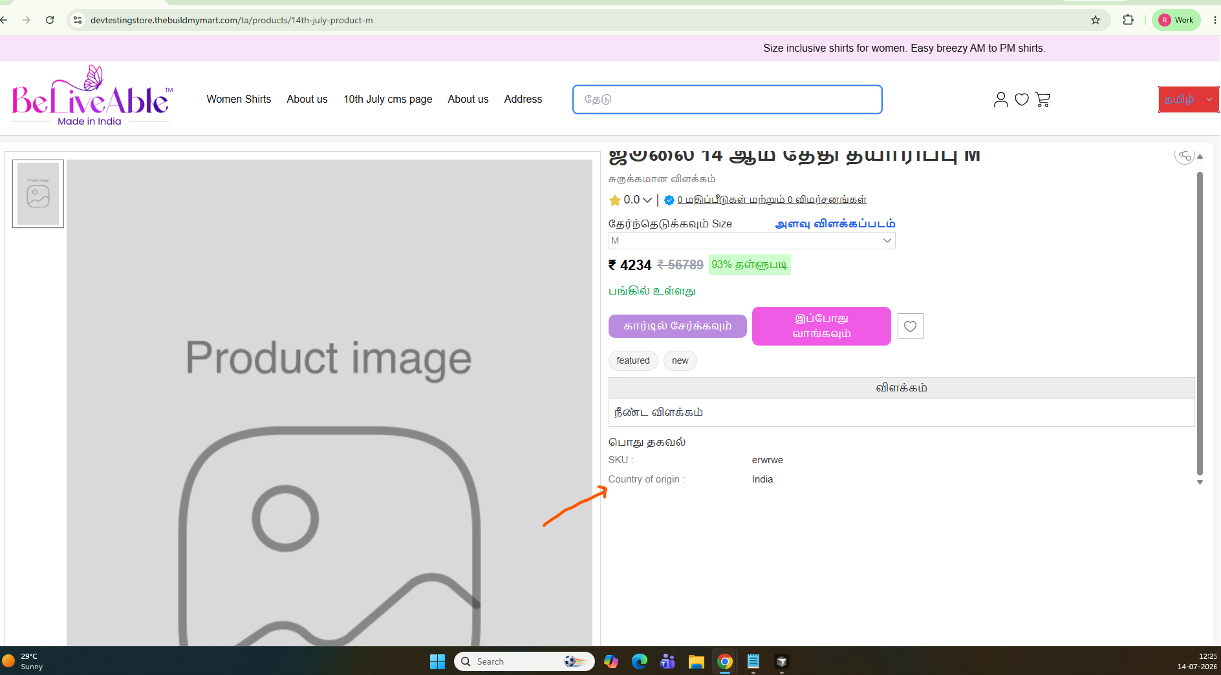Open the Size dropdown showing M

(x=751, y=240)
